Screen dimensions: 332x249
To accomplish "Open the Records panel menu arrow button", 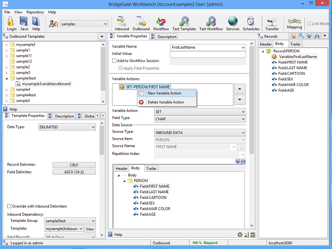I will coord(325,36).
